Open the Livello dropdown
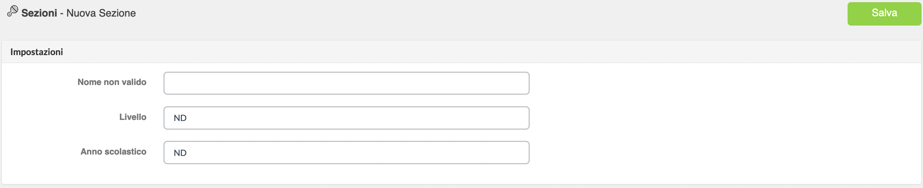 pos(346,118)
